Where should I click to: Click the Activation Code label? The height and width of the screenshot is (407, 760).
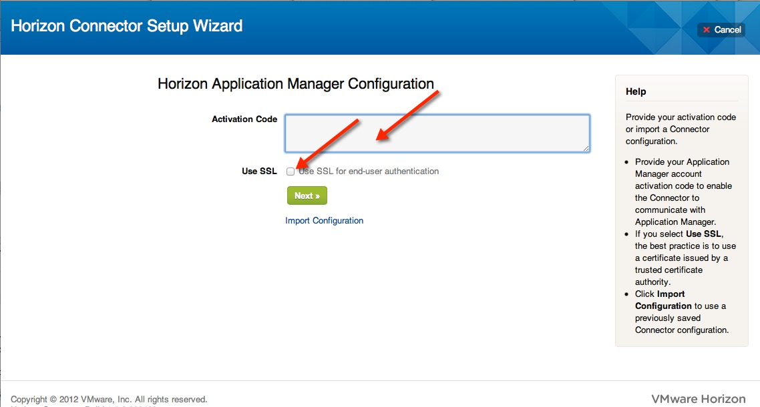tap(244, 119)
